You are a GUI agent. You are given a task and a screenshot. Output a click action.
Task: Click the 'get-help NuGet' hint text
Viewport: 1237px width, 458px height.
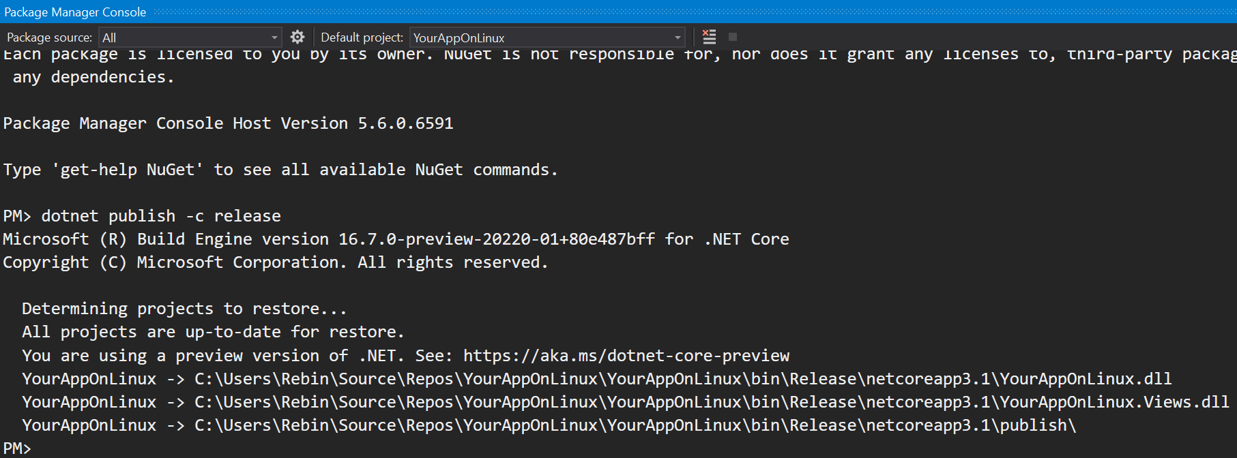[128, 170]
